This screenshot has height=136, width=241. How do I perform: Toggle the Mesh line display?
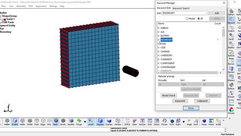(x=56, y=122)
